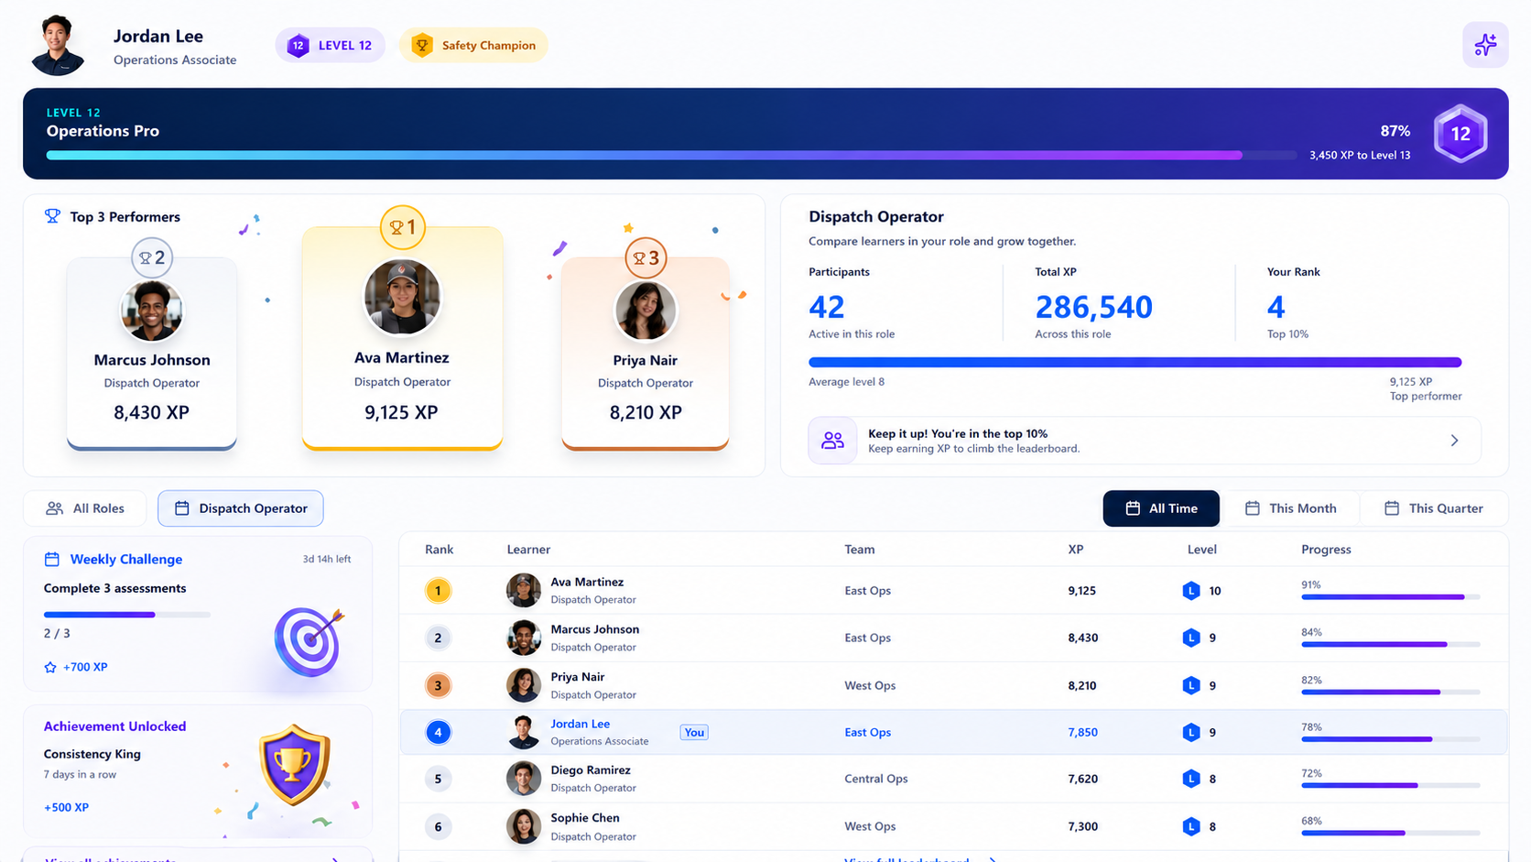
Task: Click the target bullseye icon in Weekly Challenge
Action: (x=309, y=641)
